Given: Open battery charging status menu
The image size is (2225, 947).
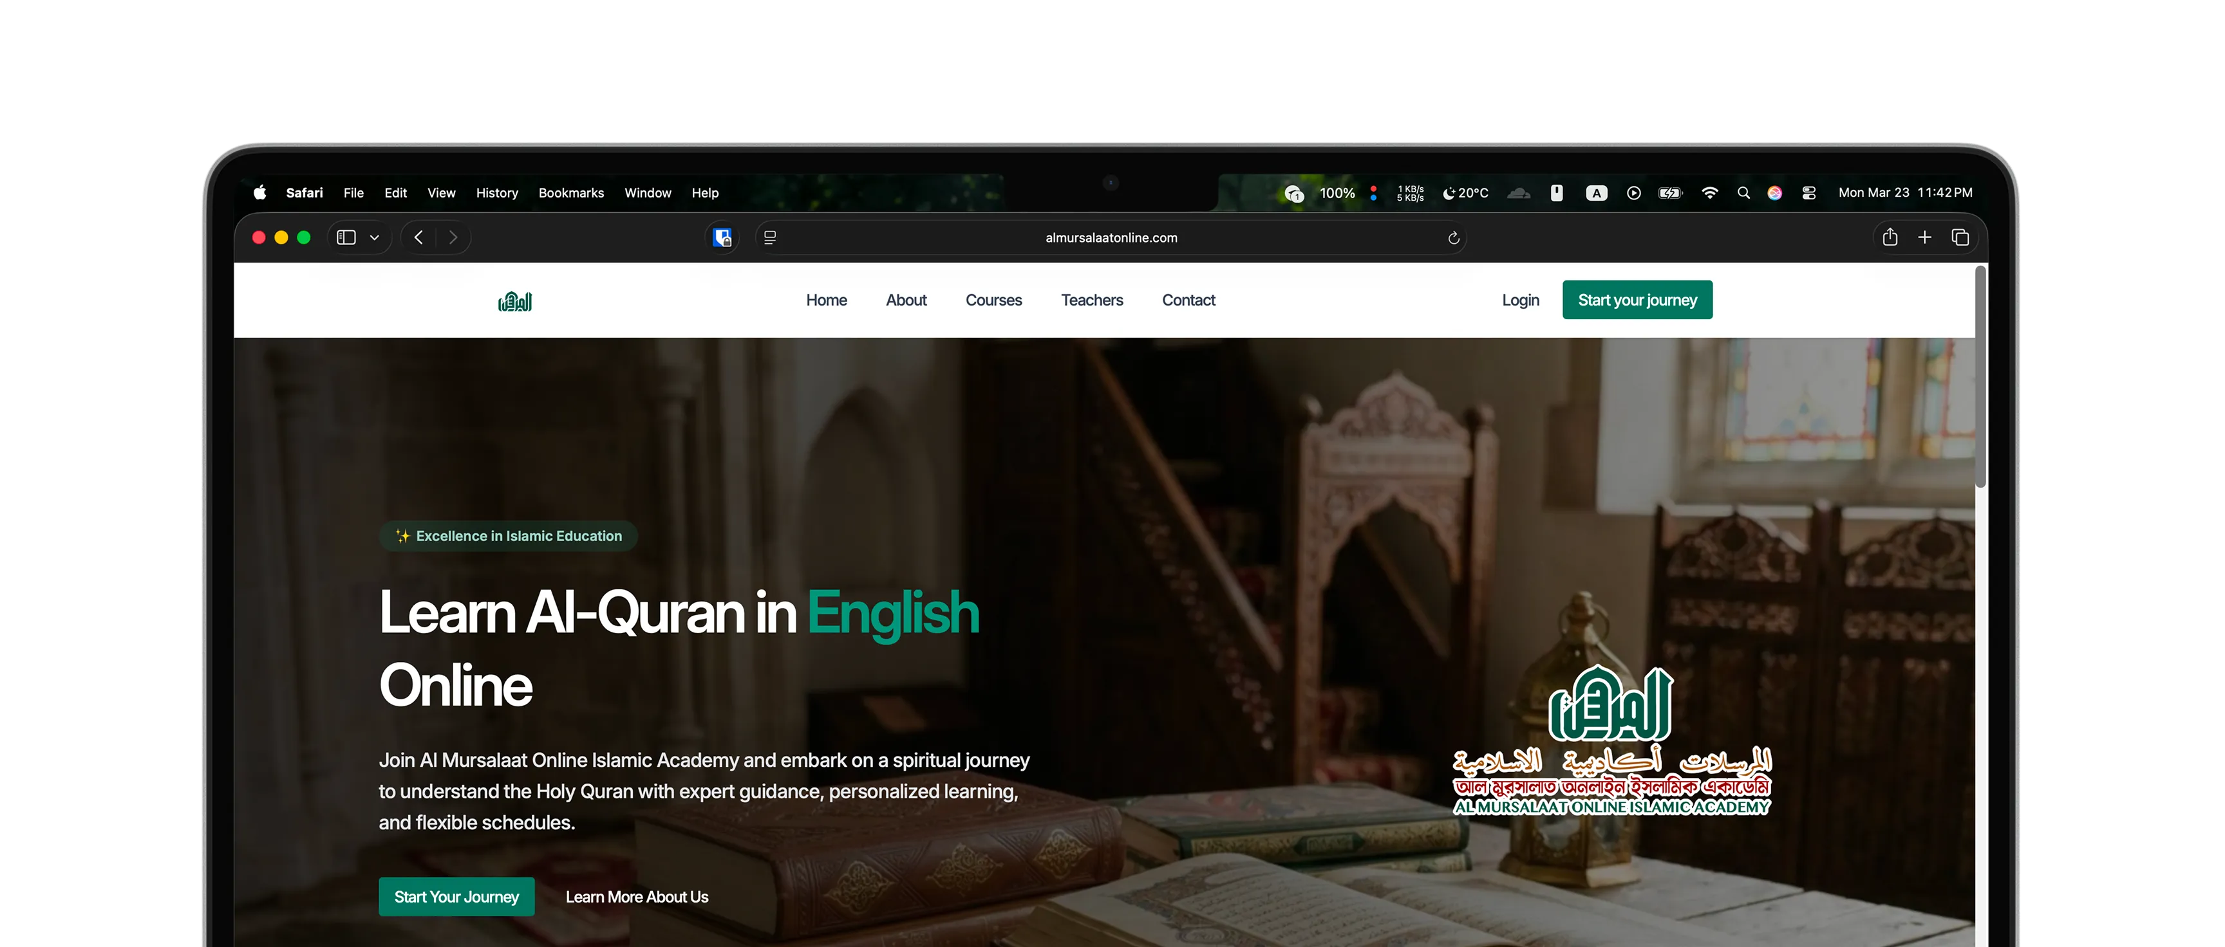Looking at the screenshot, I should pos(1669,192).
